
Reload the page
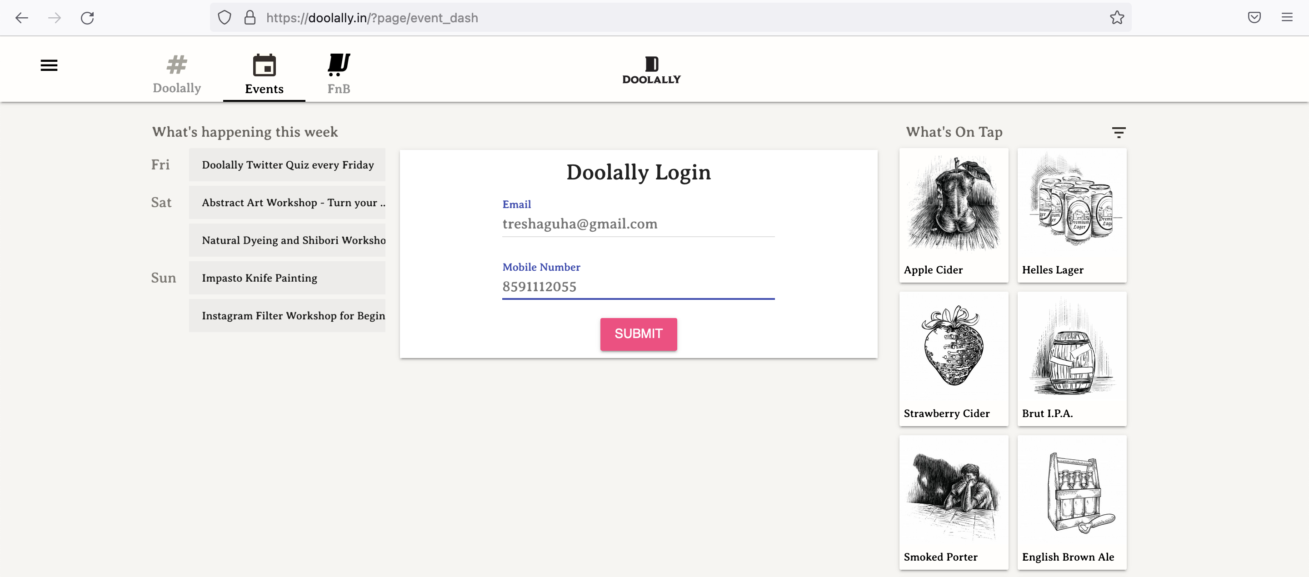[x=87, y=18]
